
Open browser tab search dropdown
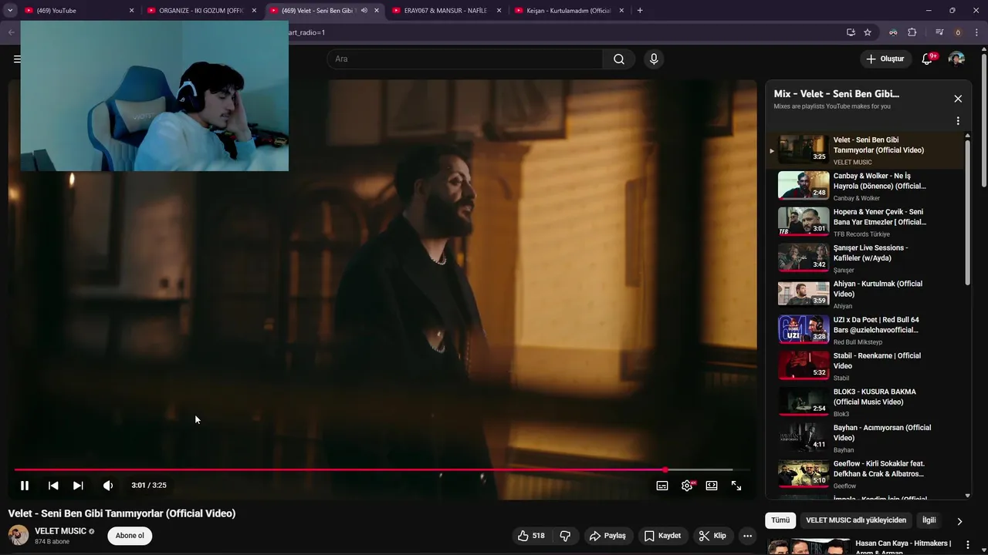[10, 11]
